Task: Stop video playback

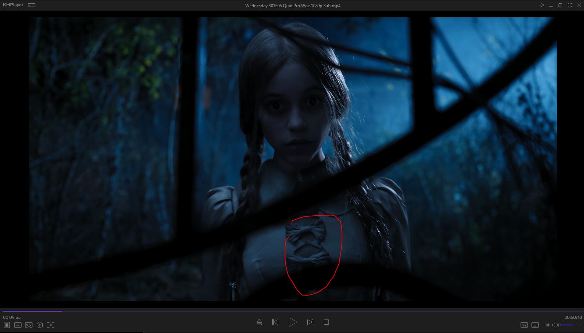Action: tap(326, 322)
